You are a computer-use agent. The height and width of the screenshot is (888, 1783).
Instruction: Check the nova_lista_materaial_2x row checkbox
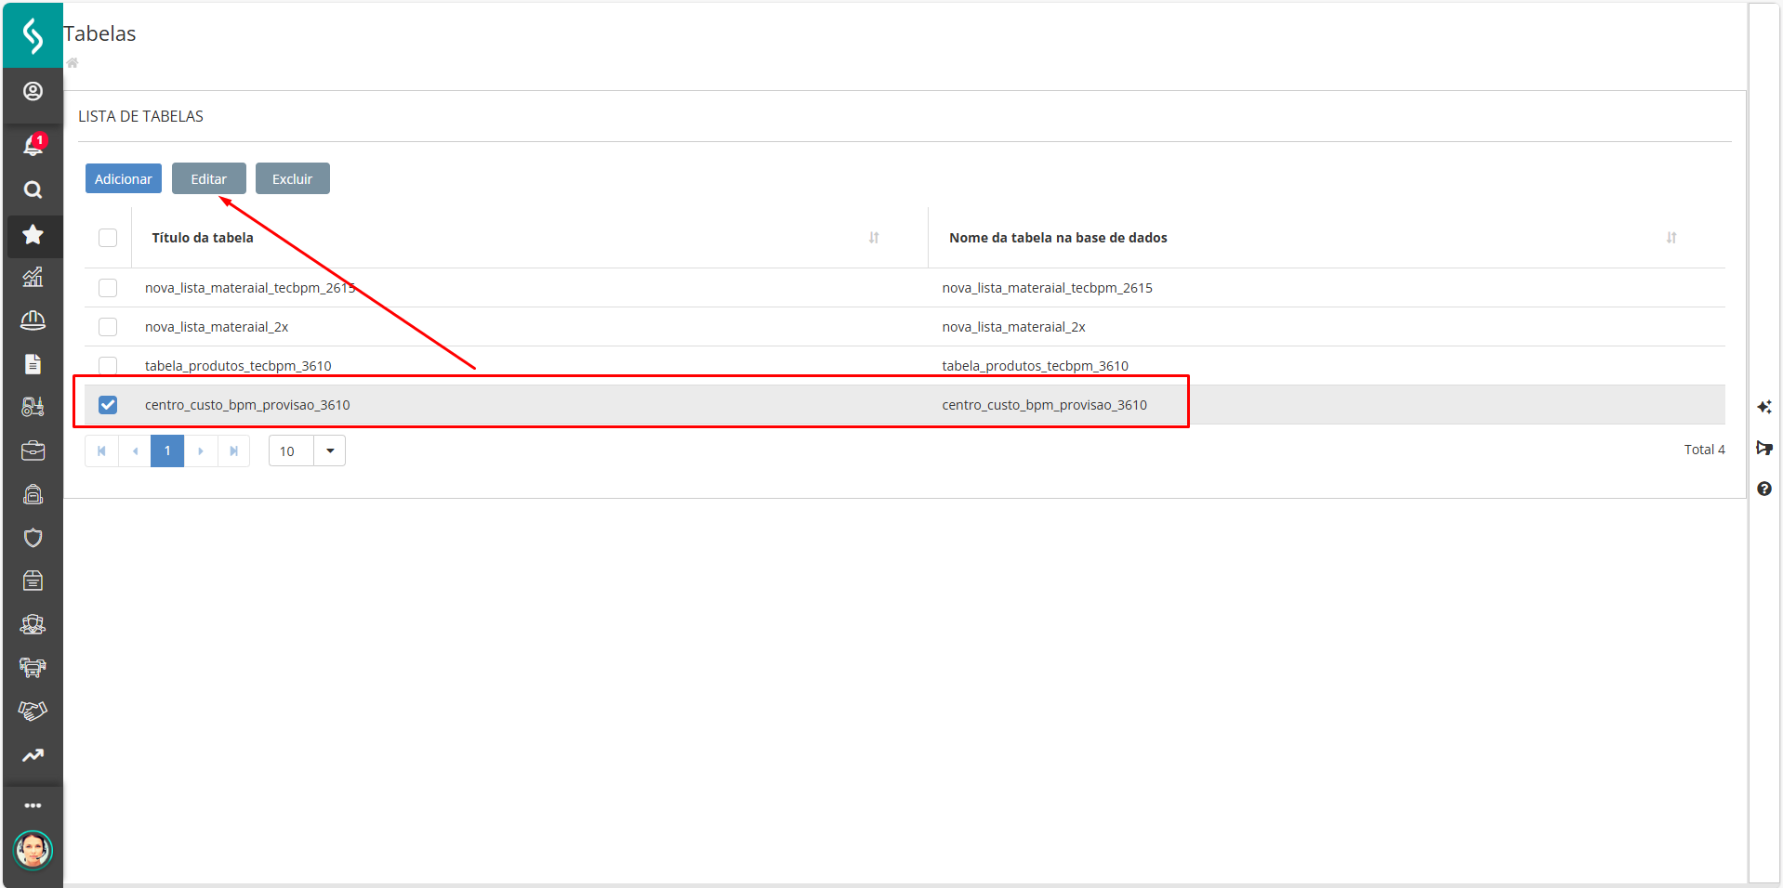(108, 327)
